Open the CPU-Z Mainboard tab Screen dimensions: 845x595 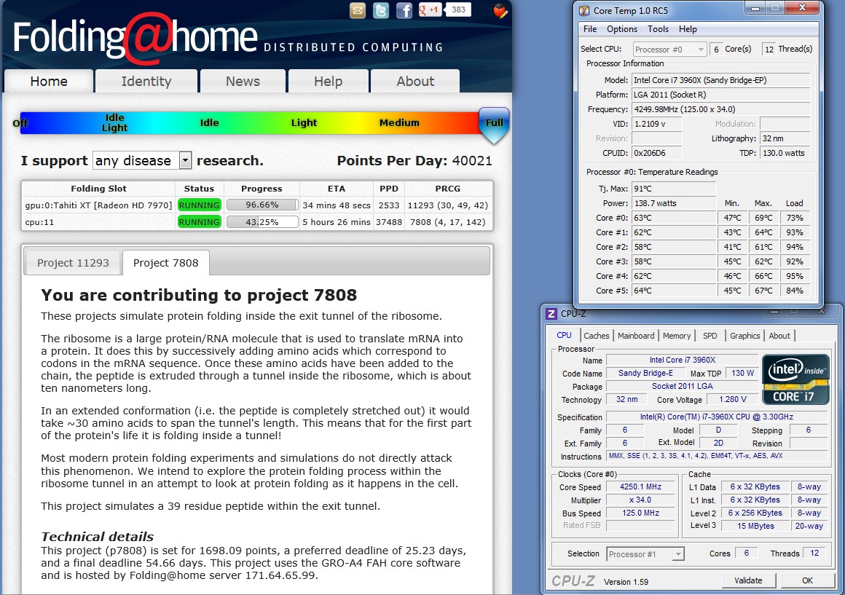click(x=636, y=336)
